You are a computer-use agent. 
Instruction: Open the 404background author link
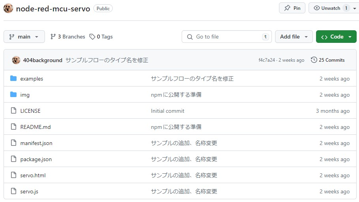[x=43, y=60]
